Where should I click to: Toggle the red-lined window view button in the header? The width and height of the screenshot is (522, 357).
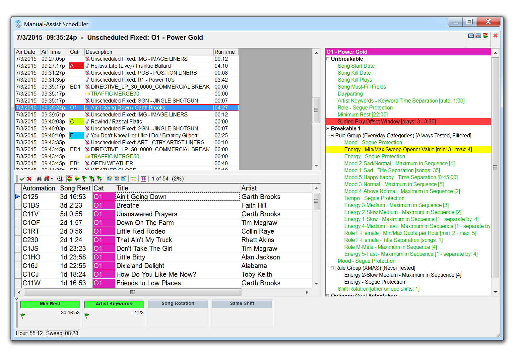coord(478,36)
